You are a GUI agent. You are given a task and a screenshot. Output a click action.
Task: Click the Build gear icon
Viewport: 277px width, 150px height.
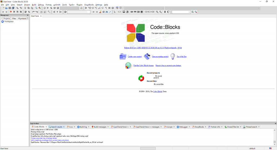[x=45, y=8]
